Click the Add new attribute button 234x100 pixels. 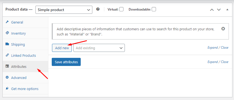62,48
